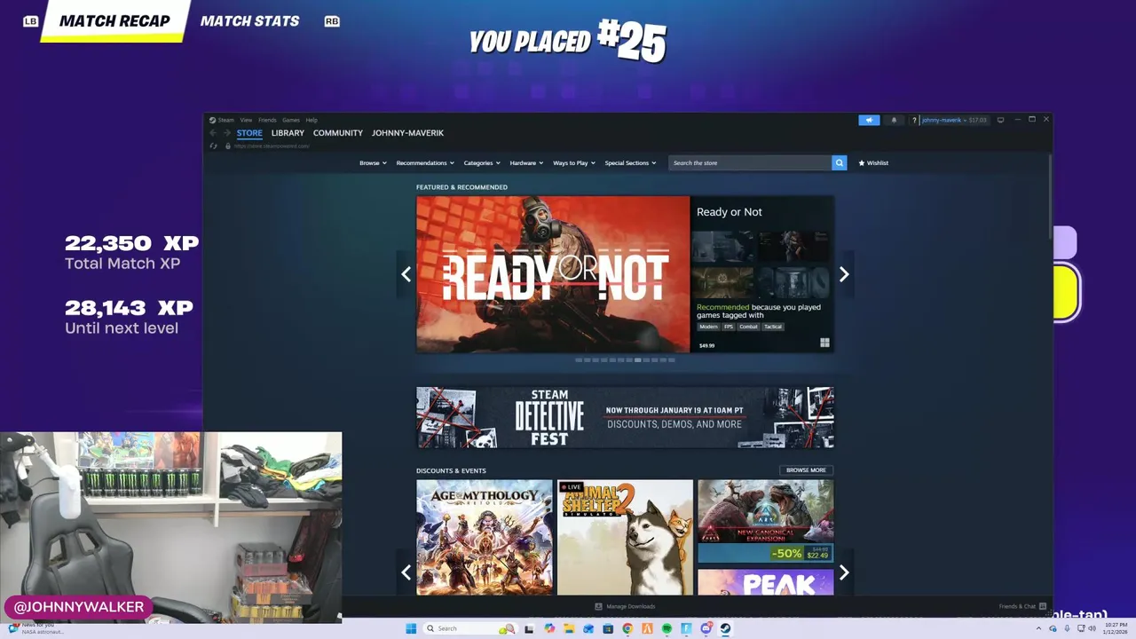This screenshot has width=1136, height=639.
Task: Focus the Search the store field
Action: [750, 163]
